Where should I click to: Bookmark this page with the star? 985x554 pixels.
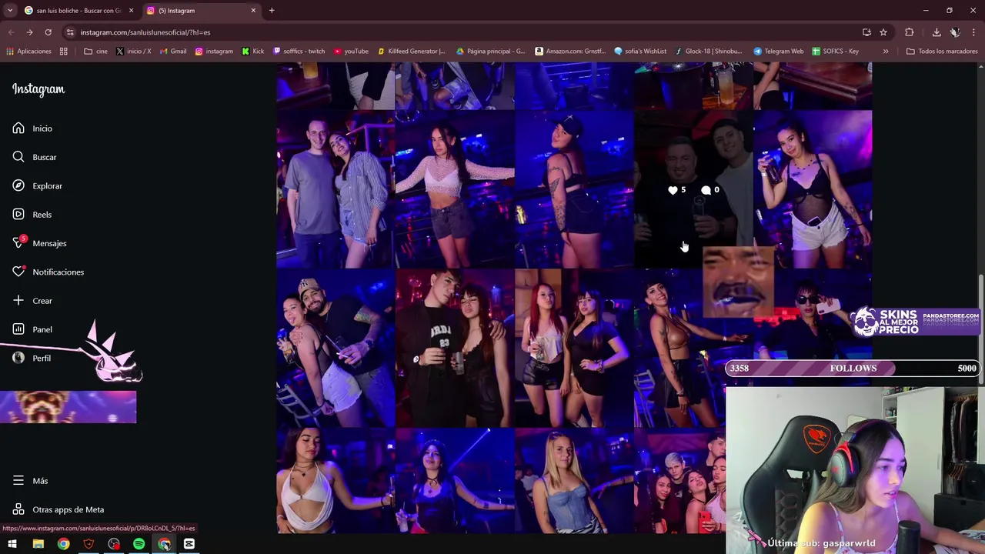click(x=883, y=32)
